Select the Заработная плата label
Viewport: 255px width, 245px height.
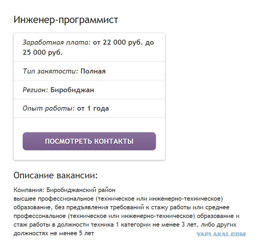pos(56,42)
